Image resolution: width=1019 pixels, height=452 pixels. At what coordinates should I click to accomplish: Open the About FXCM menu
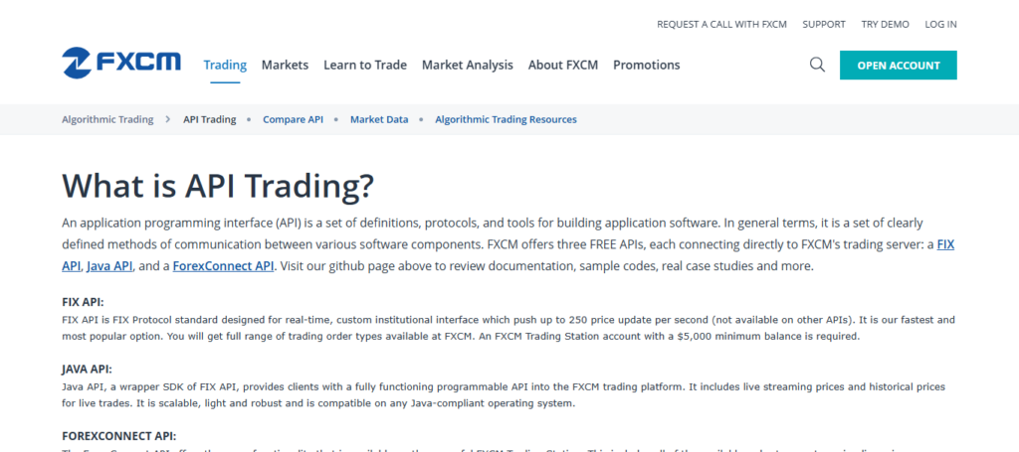(563, 65)
